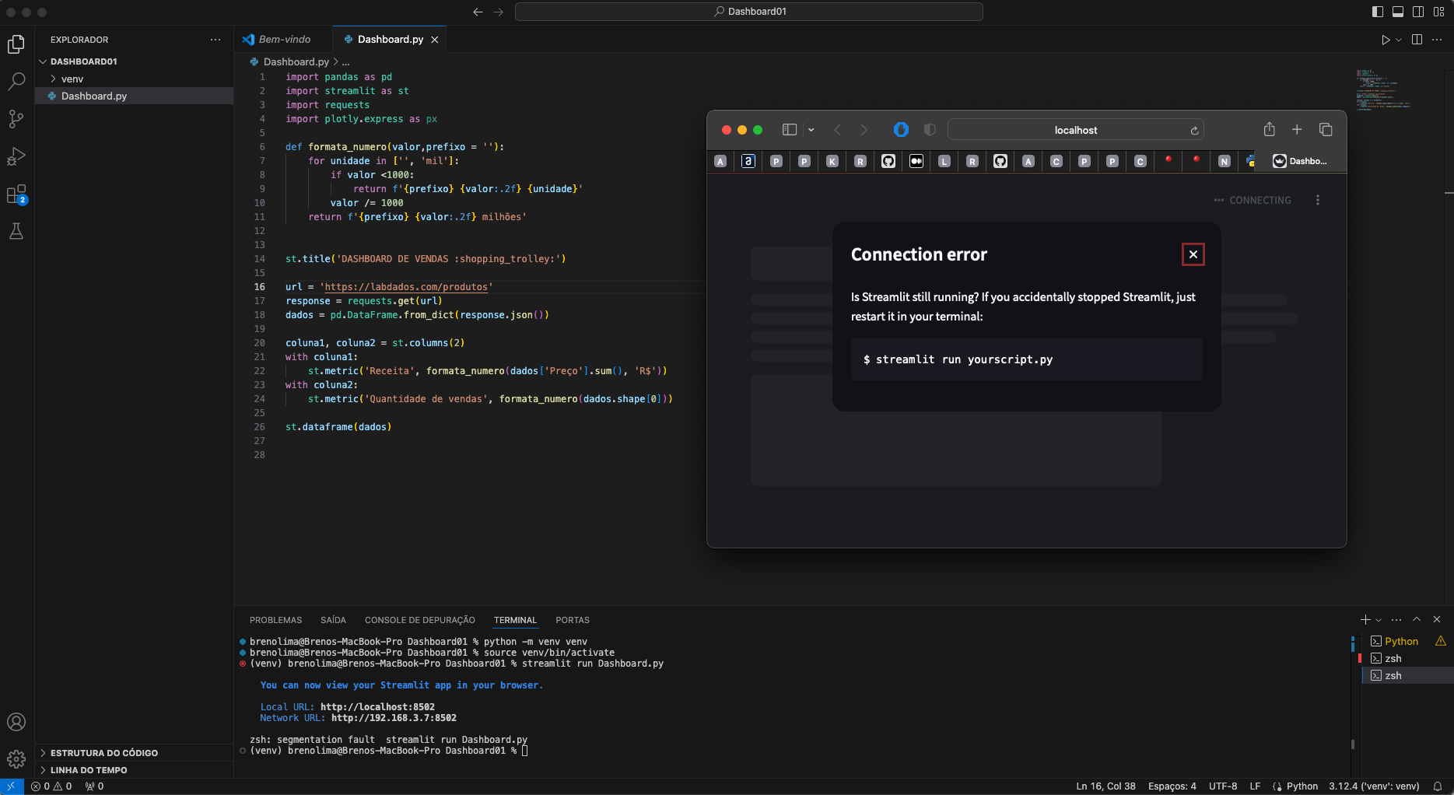The image size is (1454, 795).
Task: Close the terminal panel
Action: pyautogui.click(x=1437, y=620)
